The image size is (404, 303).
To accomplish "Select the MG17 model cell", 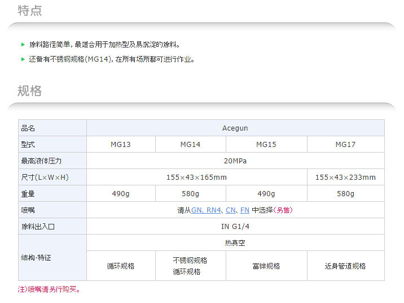I will point(345,144).
